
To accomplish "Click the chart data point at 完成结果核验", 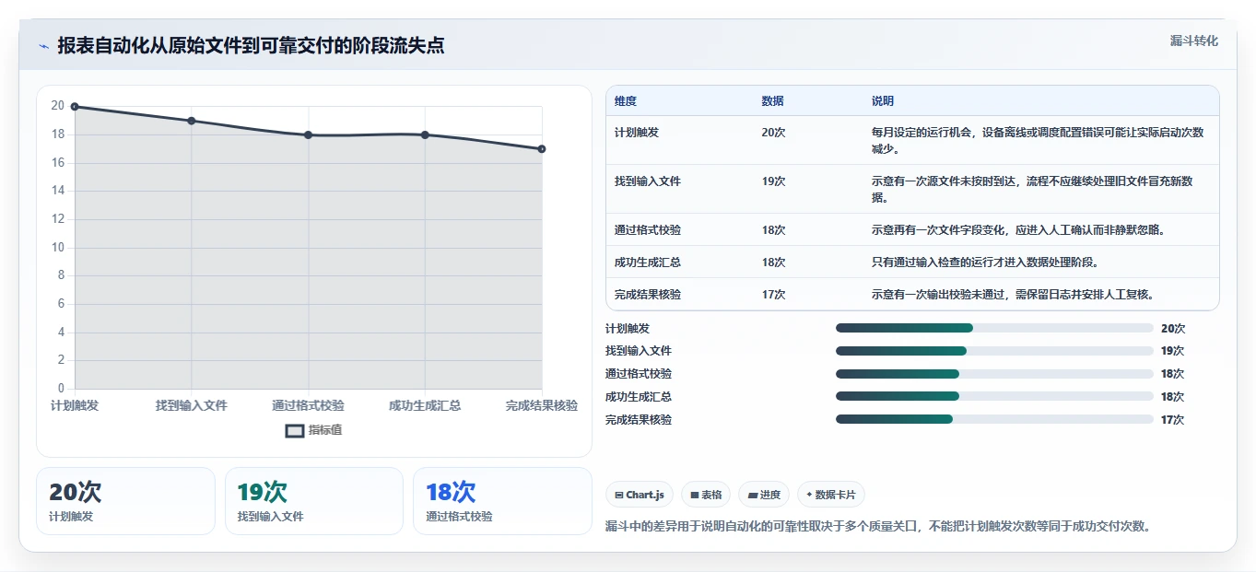I will click(542, 149).
